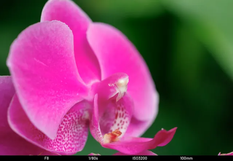Click the ISO3200 sensitivity label
233x161 pixels.
(x=140, y=158)
